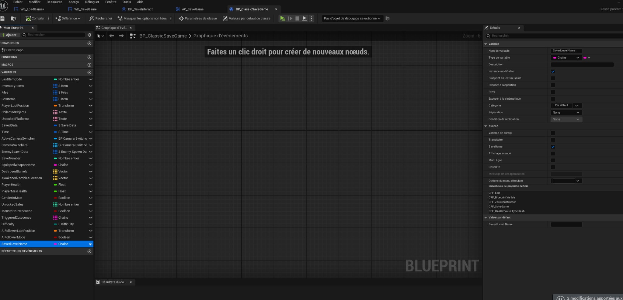This screenshot has width=623, height=300.
Task: Click the Rechercher magnifier in toolbar
Action: coord(92,19)
